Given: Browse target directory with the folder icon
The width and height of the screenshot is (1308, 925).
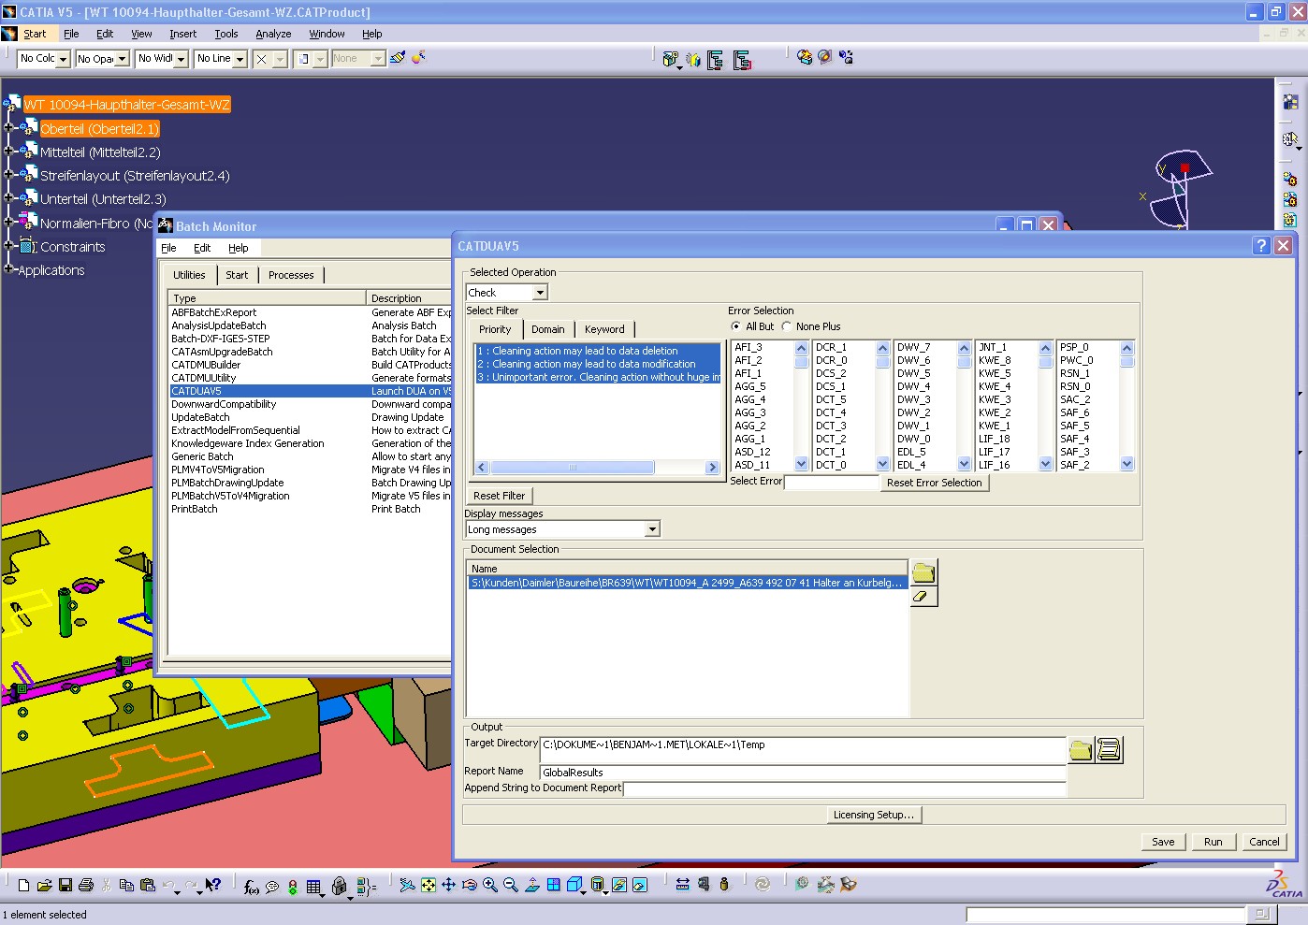Looking at the screenshot, I should click(1081, 750).
